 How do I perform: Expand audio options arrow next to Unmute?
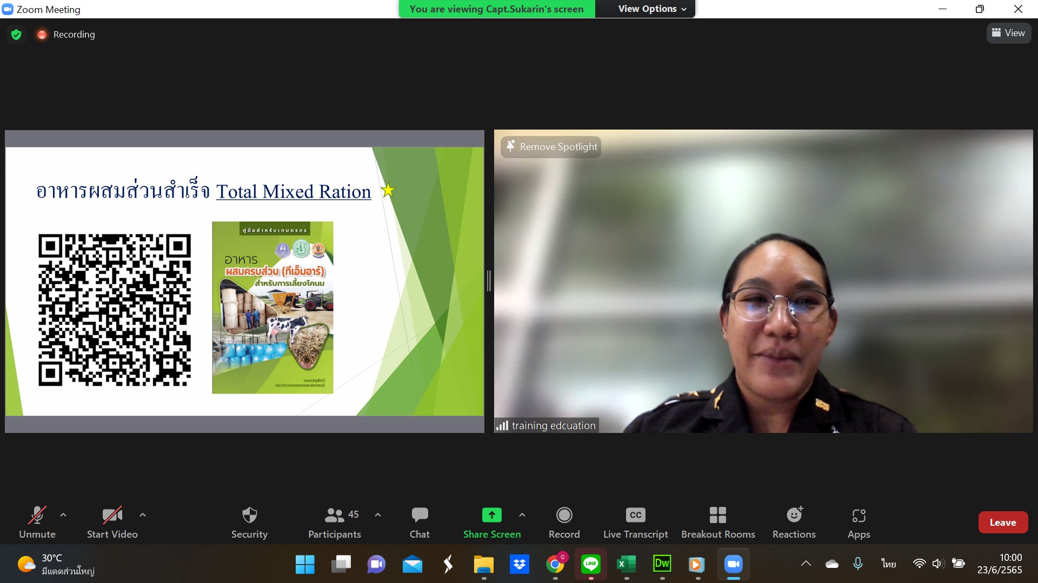point(63,515)
